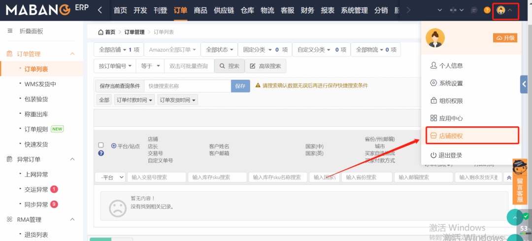Click the 折叠面板 hamburger icon

click(10, 31)
